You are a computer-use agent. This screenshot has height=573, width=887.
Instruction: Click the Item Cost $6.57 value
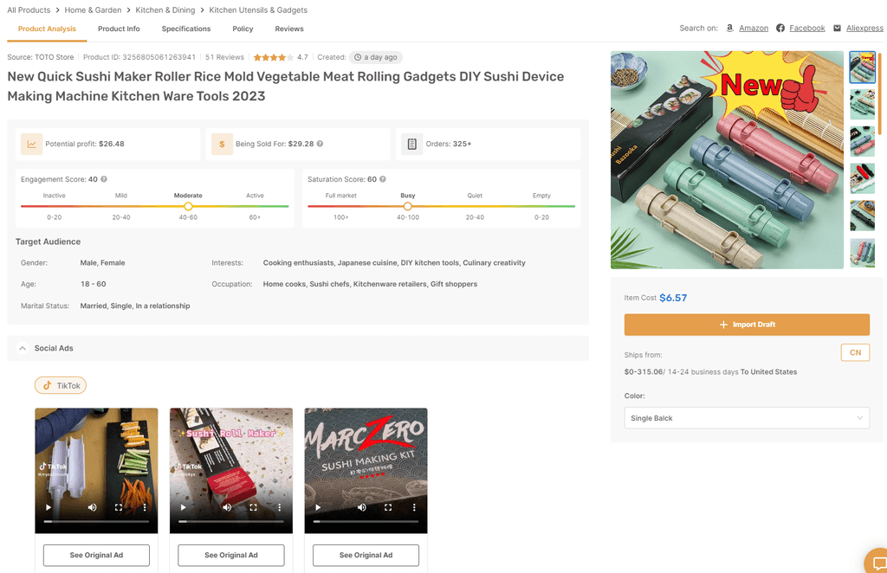[x=673, y=298]
